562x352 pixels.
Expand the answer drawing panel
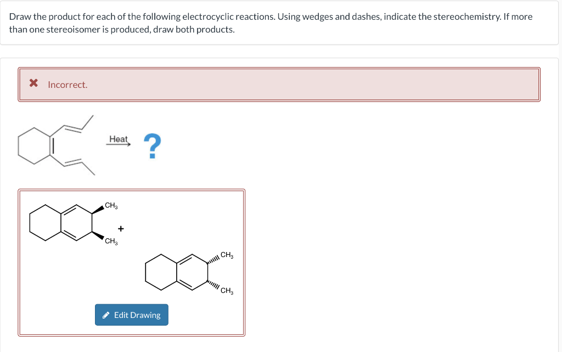point(132,262)
